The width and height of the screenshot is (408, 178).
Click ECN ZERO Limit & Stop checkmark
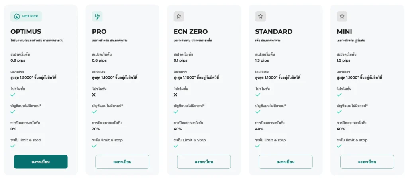176,146
